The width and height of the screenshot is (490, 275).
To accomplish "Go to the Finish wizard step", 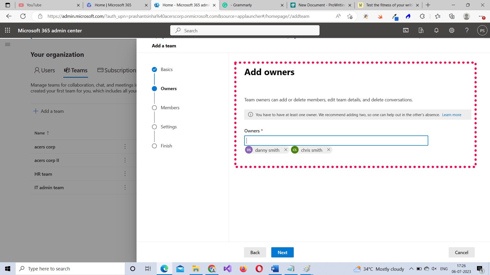I will click(166, 146).
